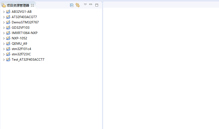Click the project explorer tab folder icon
This screenshot has width=219, height=129.
[3, 5]
